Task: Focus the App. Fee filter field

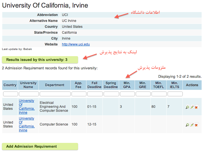Action: (79, 94)
